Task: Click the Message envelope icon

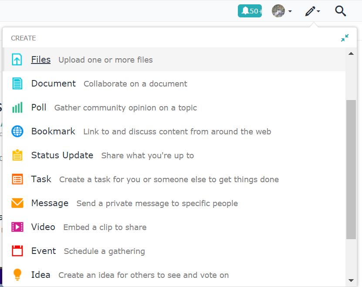Action: 17,203
